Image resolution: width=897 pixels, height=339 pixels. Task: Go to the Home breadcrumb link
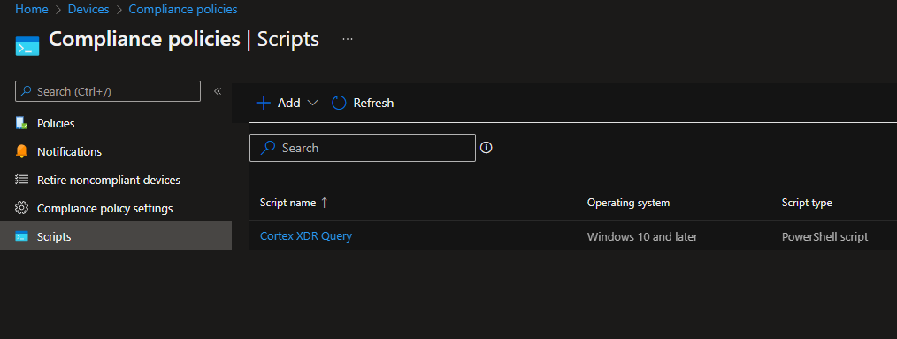click(x=32, y=9)
